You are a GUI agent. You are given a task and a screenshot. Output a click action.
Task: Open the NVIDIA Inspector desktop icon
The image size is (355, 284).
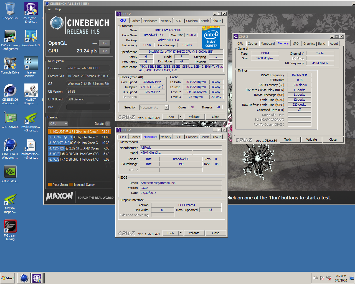click(10, 203)
